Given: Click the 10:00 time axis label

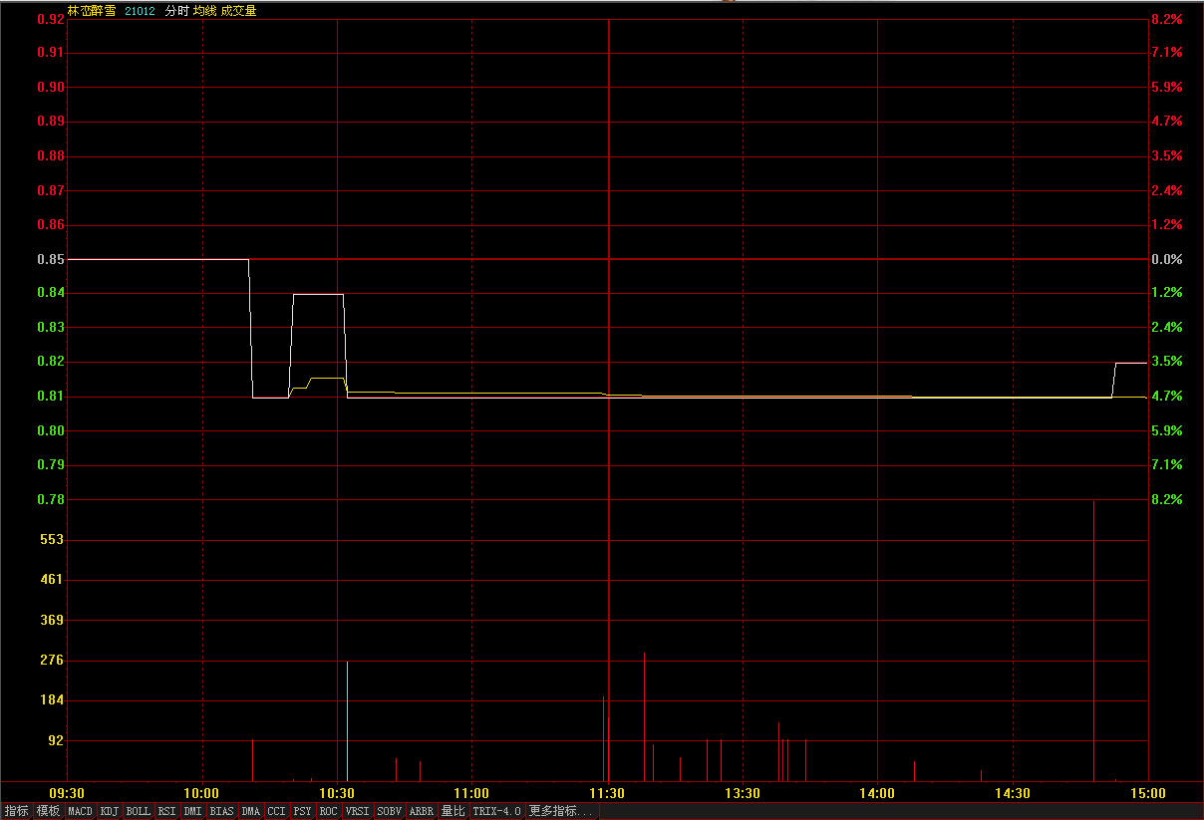Looking at the screenshot, I should (202, 793).
